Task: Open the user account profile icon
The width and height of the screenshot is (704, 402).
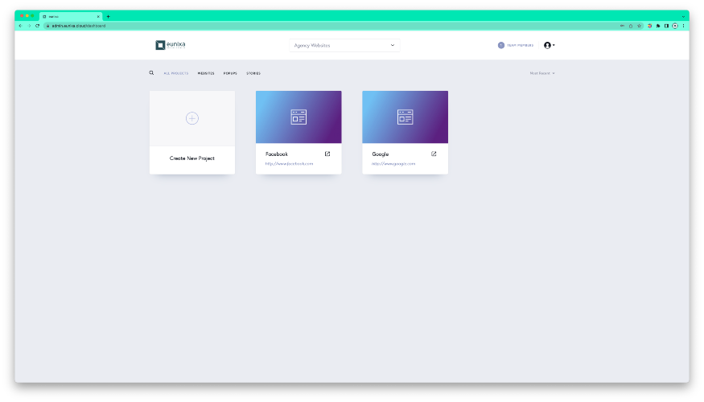Action: [547, 45]
